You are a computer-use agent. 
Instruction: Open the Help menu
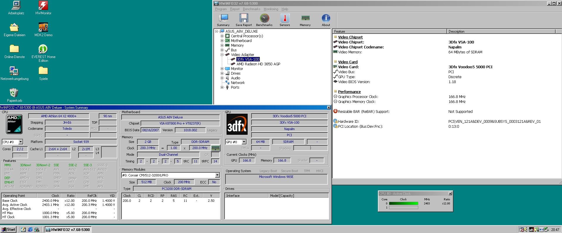285,9
